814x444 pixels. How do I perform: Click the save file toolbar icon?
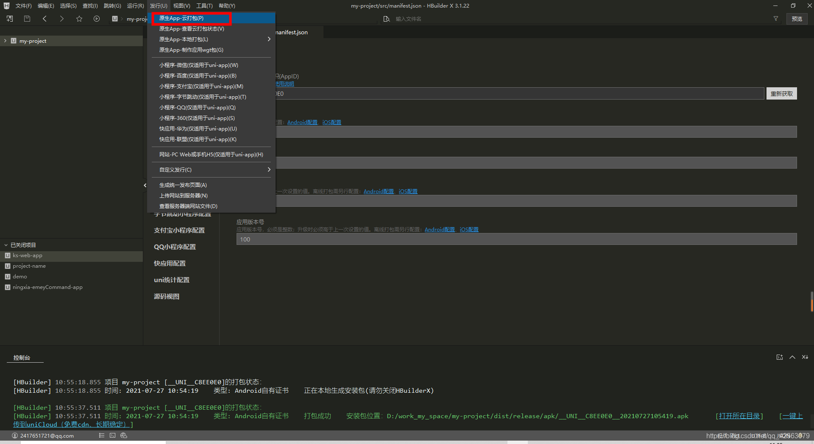coord(27,19)
